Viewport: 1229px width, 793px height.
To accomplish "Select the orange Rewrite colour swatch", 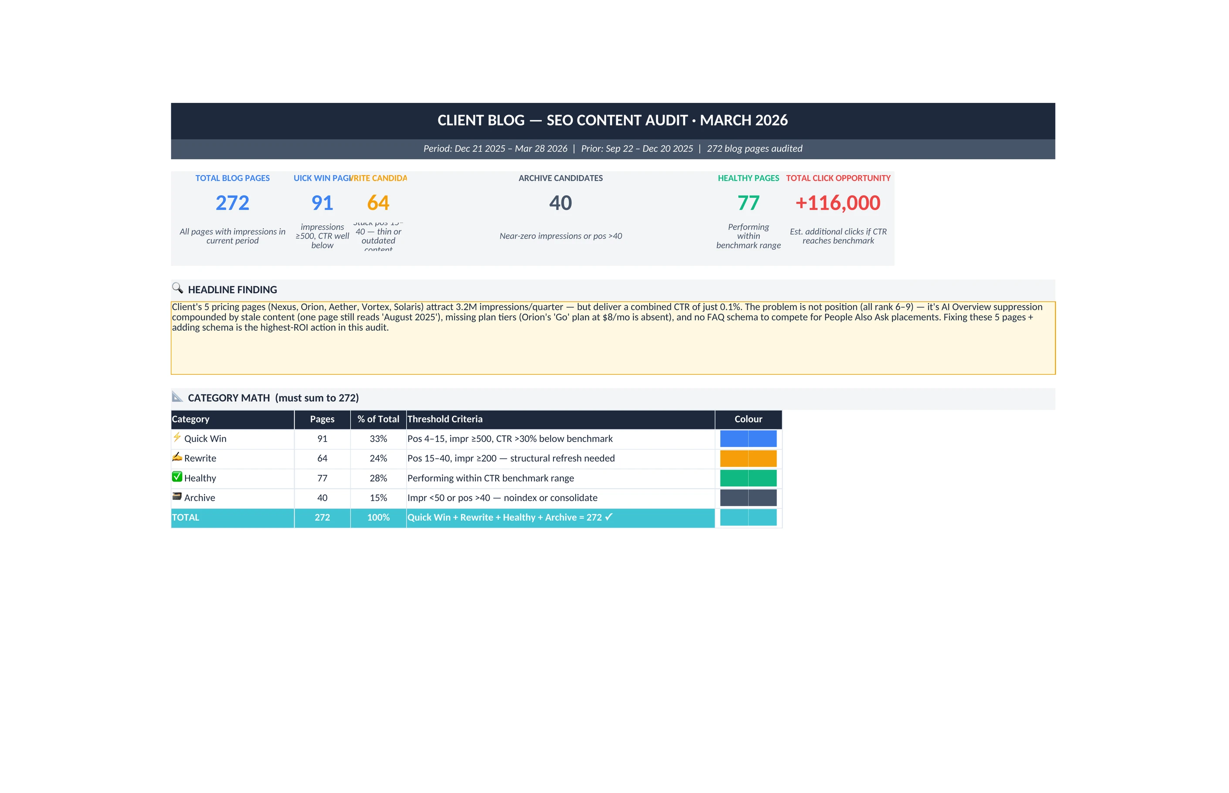I will click(747, 458).
